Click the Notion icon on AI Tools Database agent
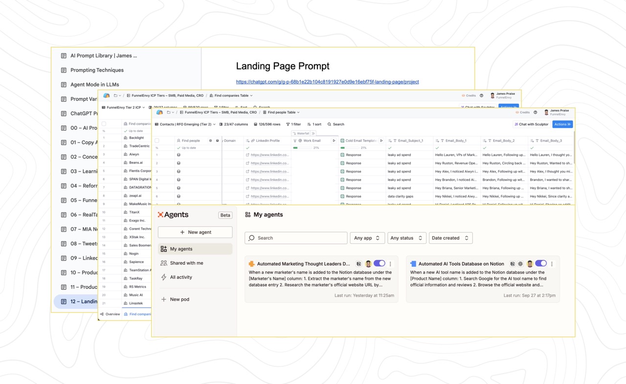The width and height of the screenshot is (626, 384). coord(512,264)
